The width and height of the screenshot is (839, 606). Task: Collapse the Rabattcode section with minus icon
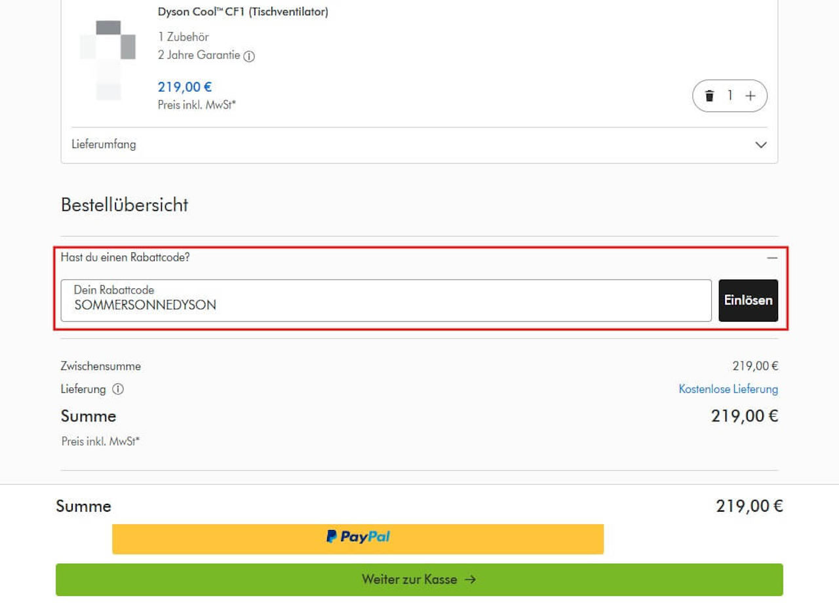click(772, 257)
